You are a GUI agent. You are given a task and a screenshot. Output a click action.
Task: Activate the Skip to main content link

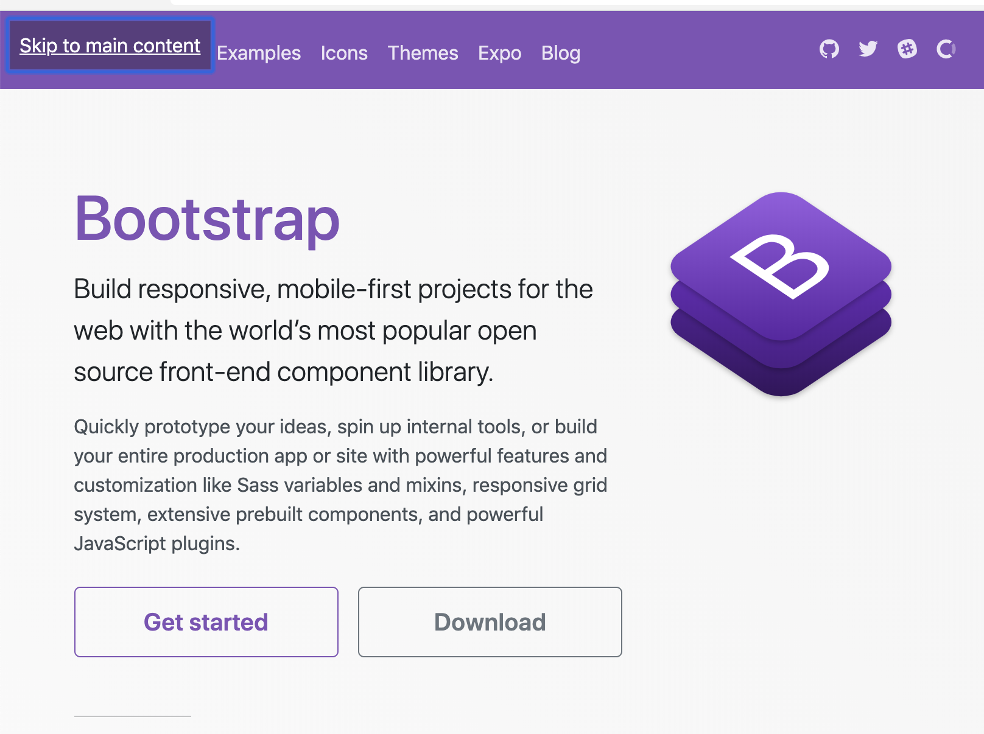(x=110, y=46)
